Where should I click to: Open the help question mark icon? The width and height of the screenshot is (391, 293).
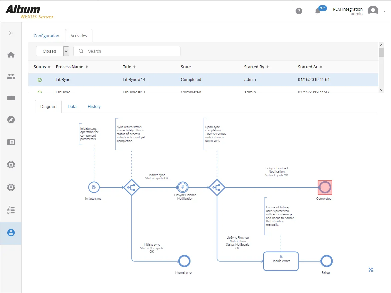299,11
